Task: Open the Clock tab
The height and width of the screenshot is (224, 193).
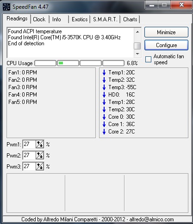Action: [39, 19]
